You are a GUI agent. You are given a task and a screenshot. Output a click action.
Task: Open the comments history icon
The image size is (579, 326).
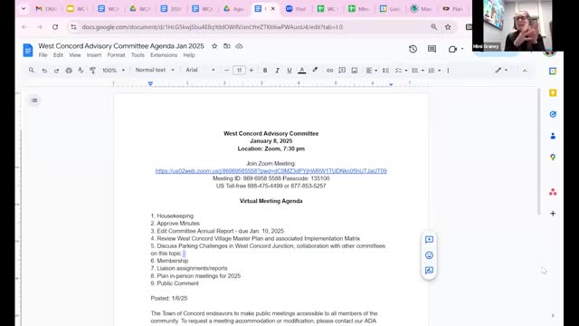432,49
